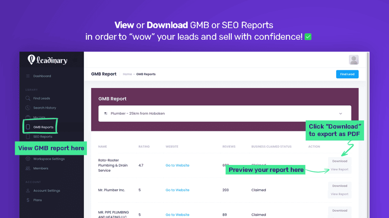Click GMB Reports breadcrumb
The width and height of the screenshot is (389, 218).
(x=146, y=74)
